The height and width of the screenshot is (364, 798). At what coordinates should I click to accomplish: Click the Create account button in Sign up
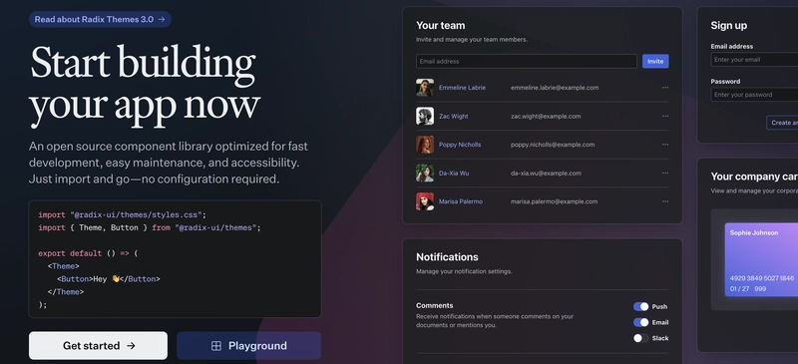coord(782,123)
